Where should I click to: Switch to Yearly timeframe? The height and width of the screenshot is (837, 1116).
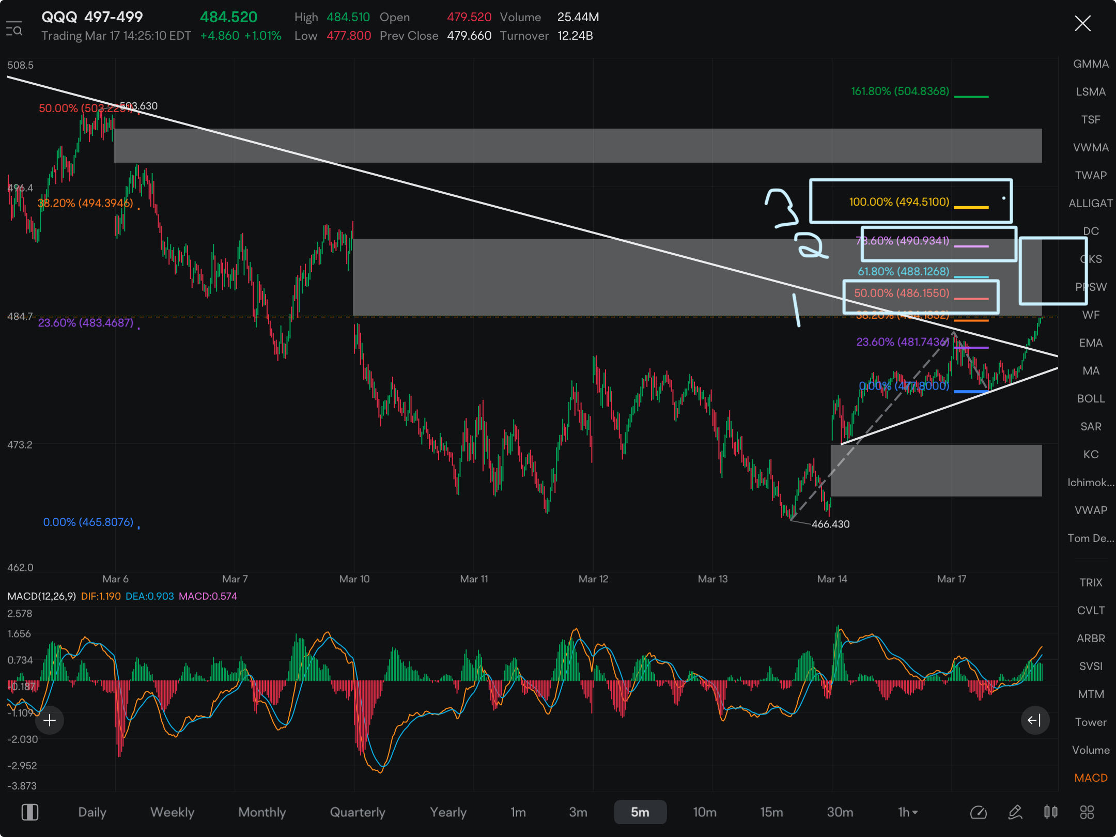tap(448, 812)
